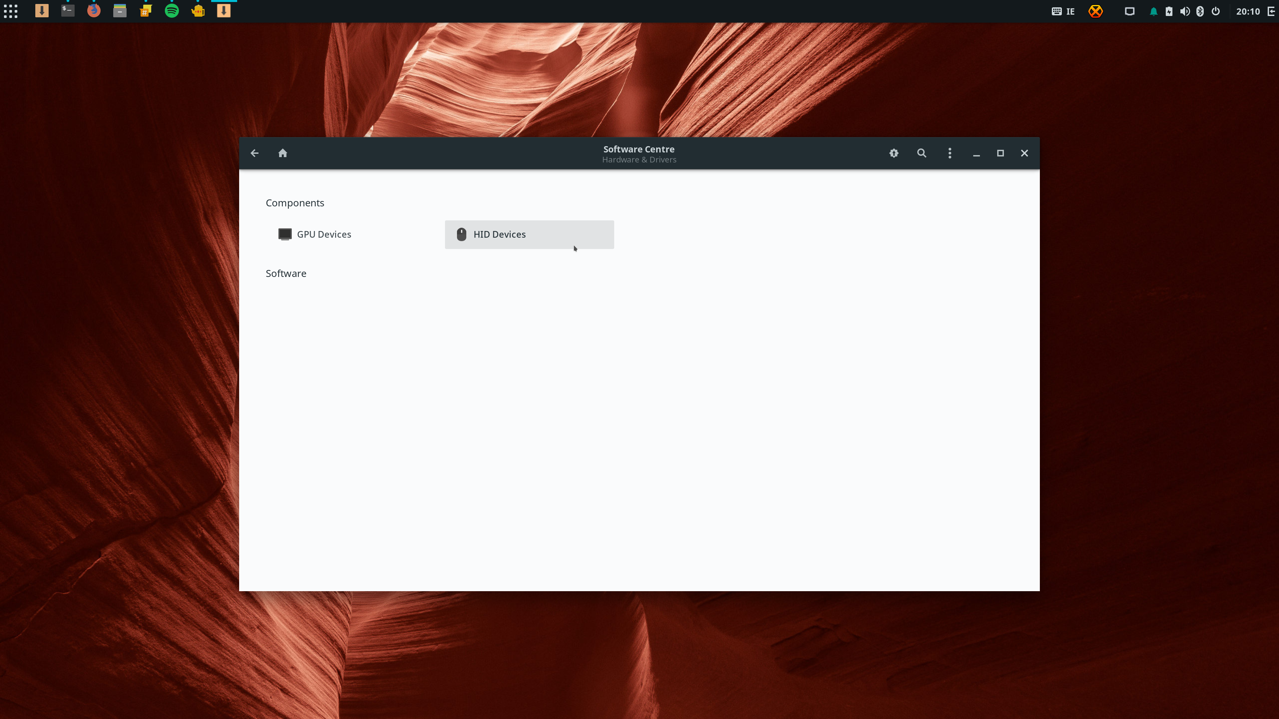Maximize the Software Centre window
This screenshot has height=719, width=1279.
pyautogui.click(x=1001, y=153)
